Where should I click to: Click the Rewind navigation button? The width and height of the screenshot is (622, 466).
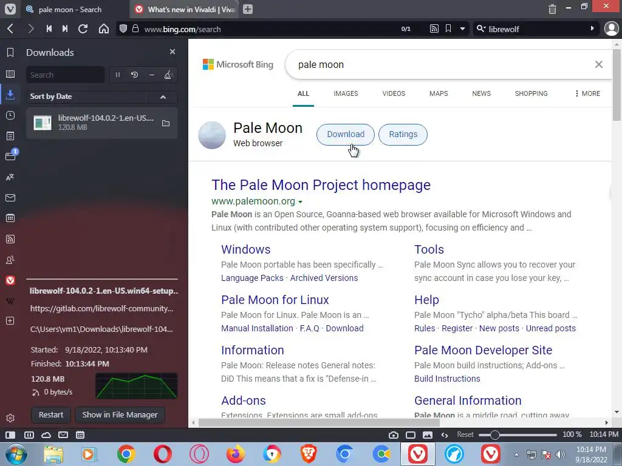coord(49,29)
